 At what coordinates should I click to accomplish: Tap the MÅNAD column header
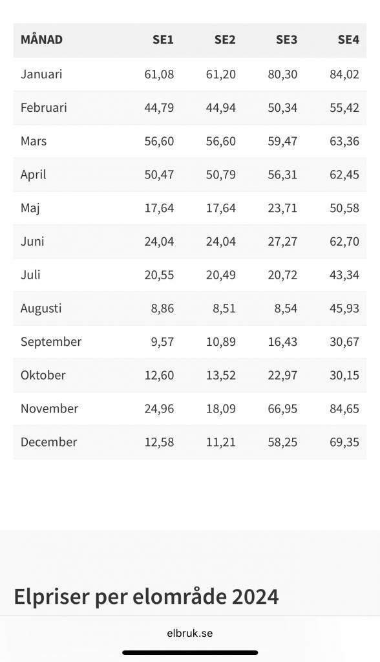click(x=41, y=39)
